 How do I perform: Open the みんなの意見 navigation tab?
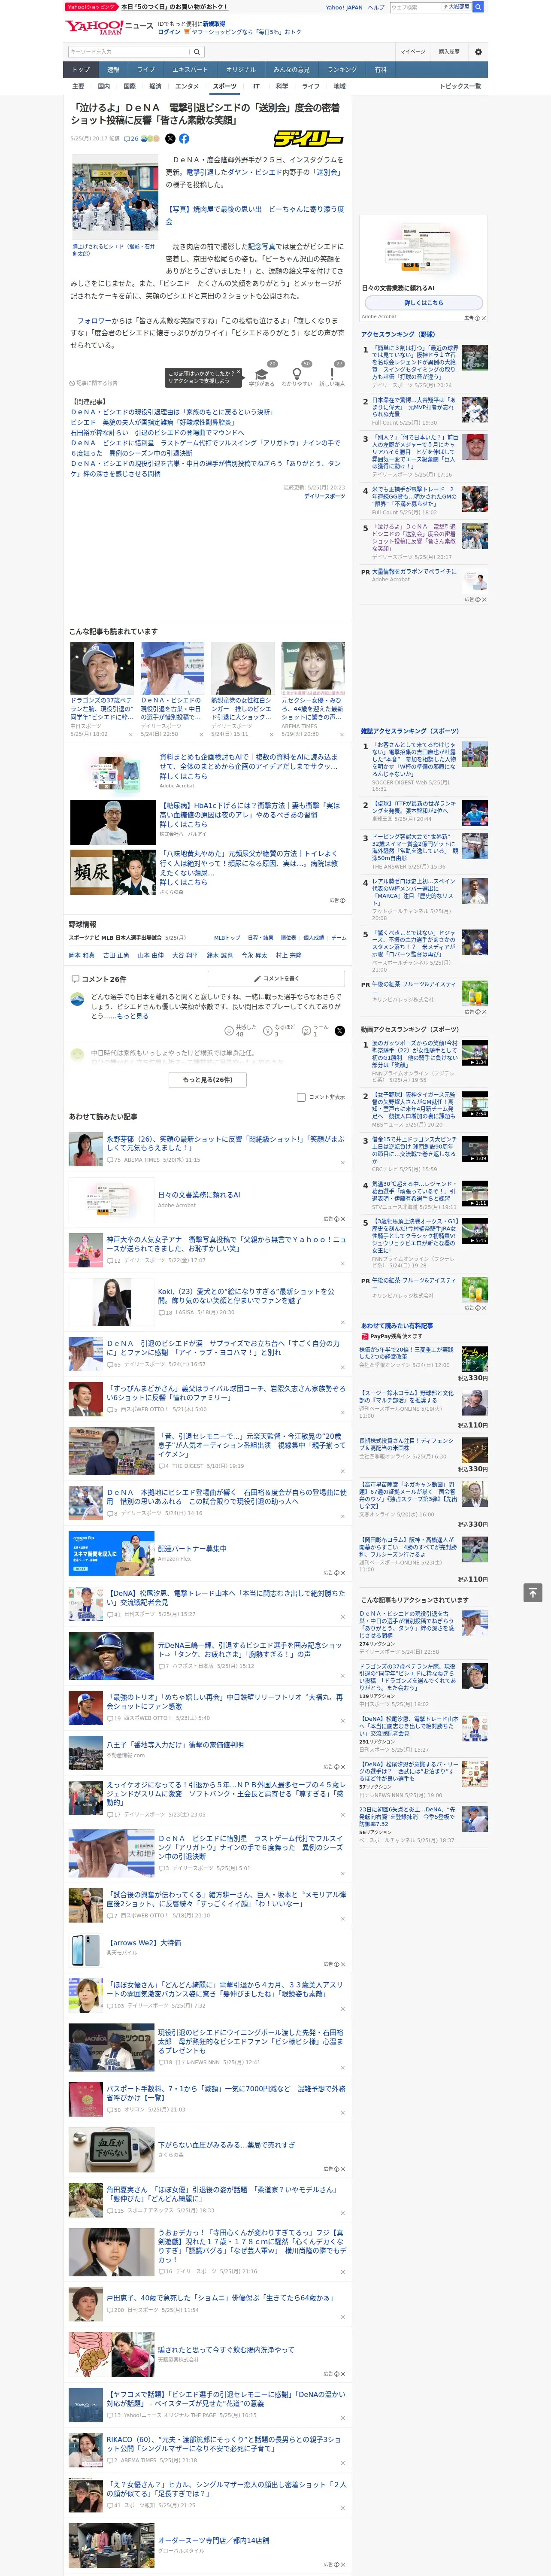coord(292,70)
